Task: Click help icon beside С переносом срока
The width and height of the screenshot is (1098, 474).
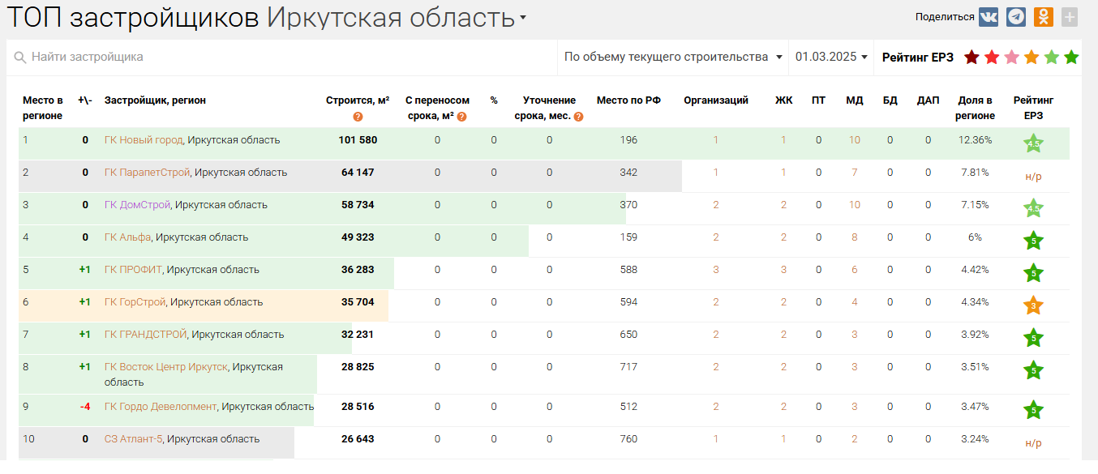Action: [462, 117]
